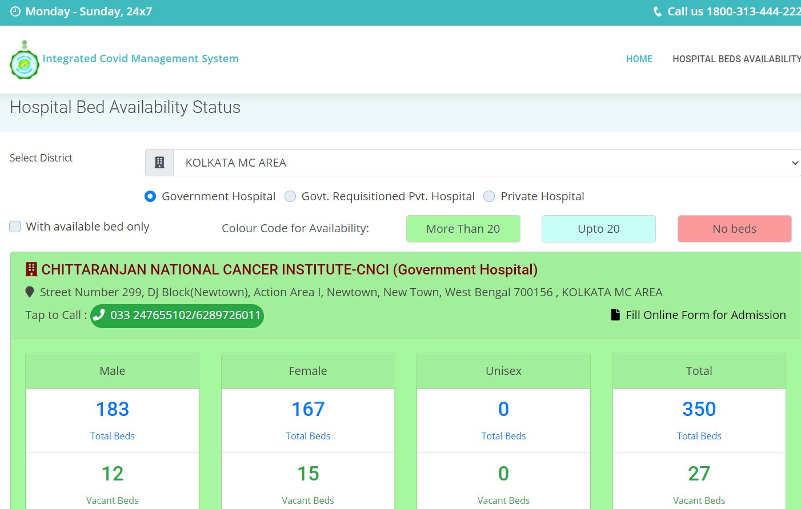Click the Colour Code for Availability label
The image size is (801, 509).
(295, 228)
